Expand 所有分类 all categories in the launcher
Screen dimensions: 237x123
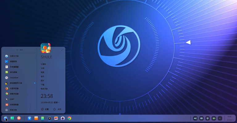pyautogui.click(x=19, y=110)
